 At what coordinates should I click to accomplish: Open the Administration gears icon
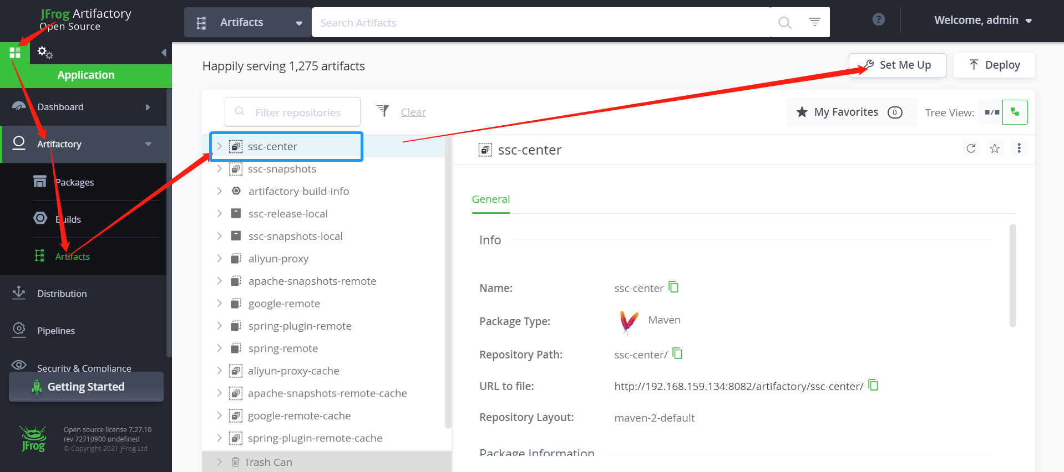click(x=45, y=53)
